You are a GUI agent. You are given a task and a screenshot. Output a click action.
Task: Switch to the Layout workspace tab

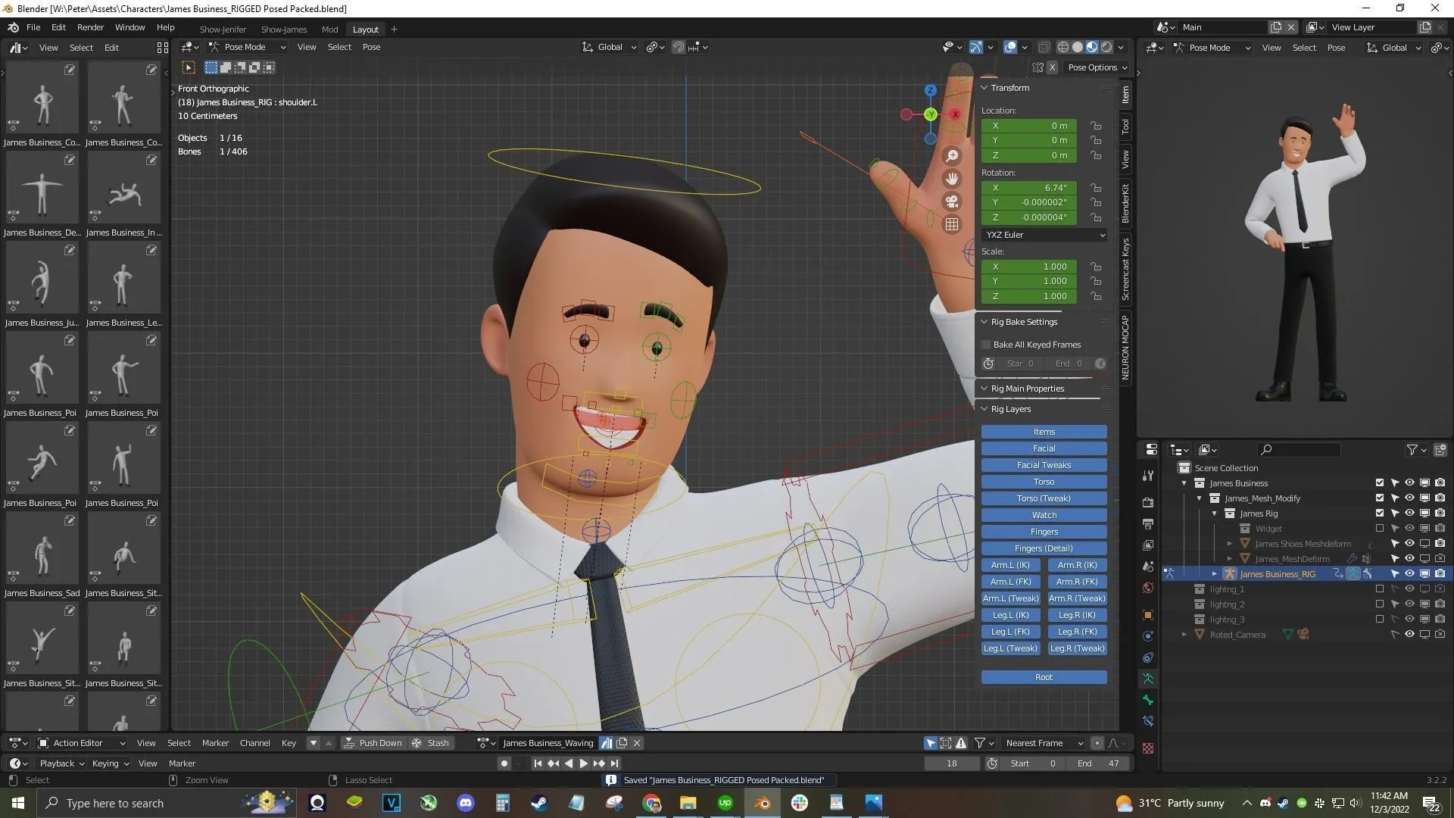[365, 30]
